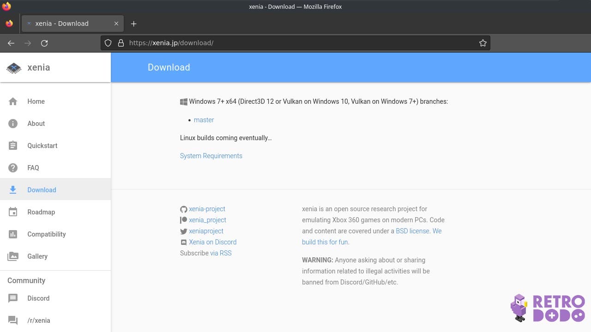Click the Gallery photos icon
Screen dimensions: 591x332
click(x=13, y=256)
